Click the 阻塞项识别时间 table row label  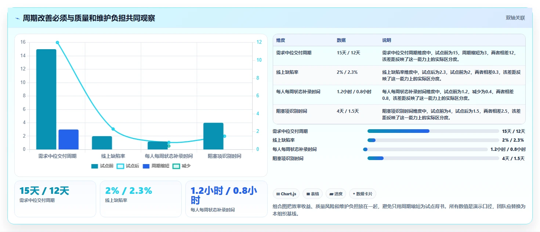pyautogui.click(x=291, y=111)
